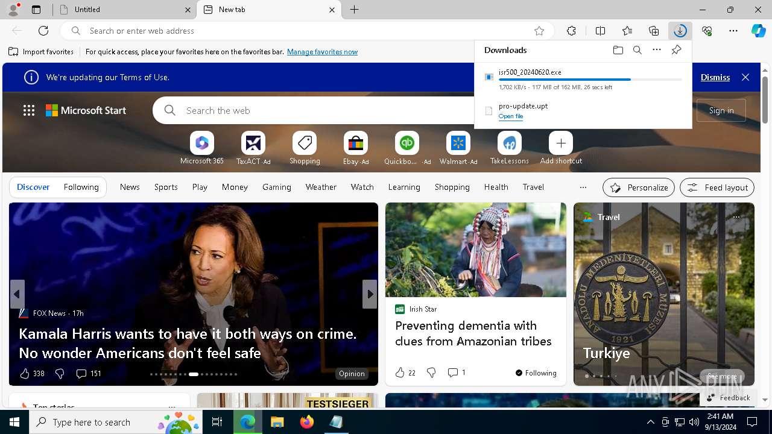Open the Sports category

166,187
